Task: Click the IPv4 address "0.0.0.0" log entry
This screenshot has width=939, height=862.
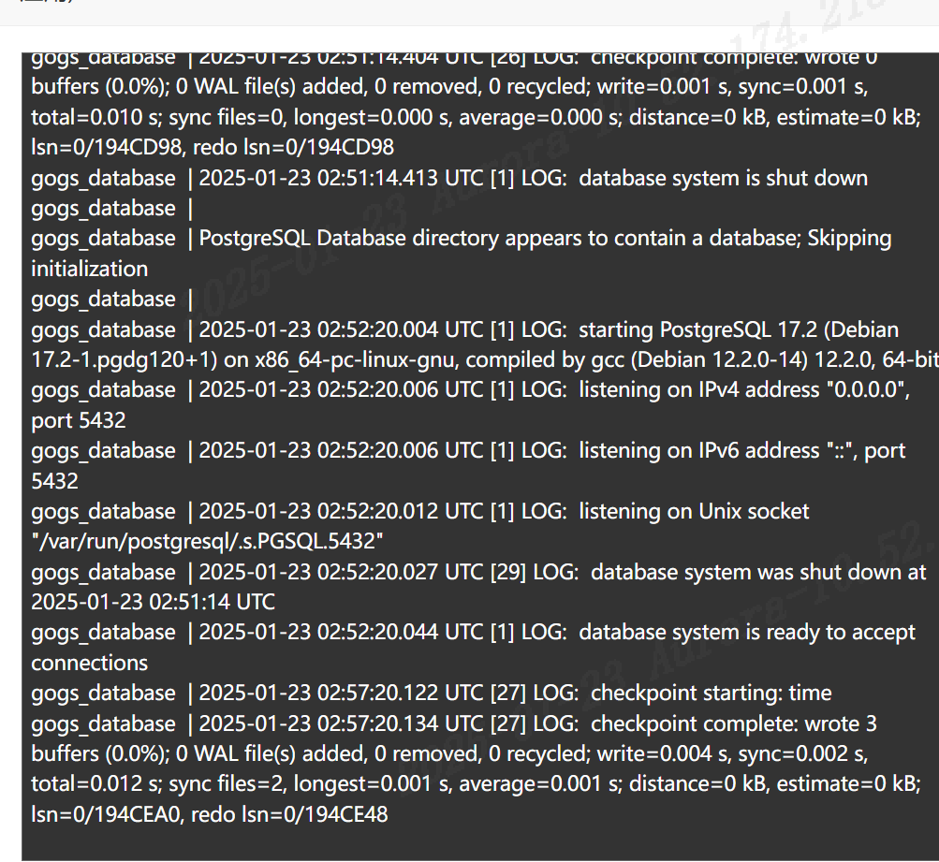Action: pyautogui.click(x=471, y=405)
